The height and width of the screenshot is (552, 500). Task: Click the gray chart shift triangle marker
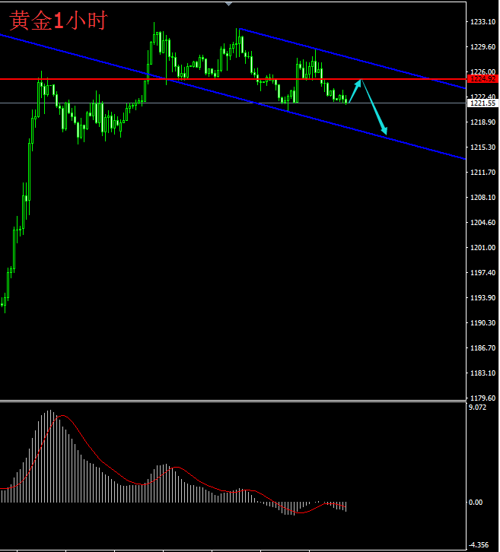click(228, 4)
